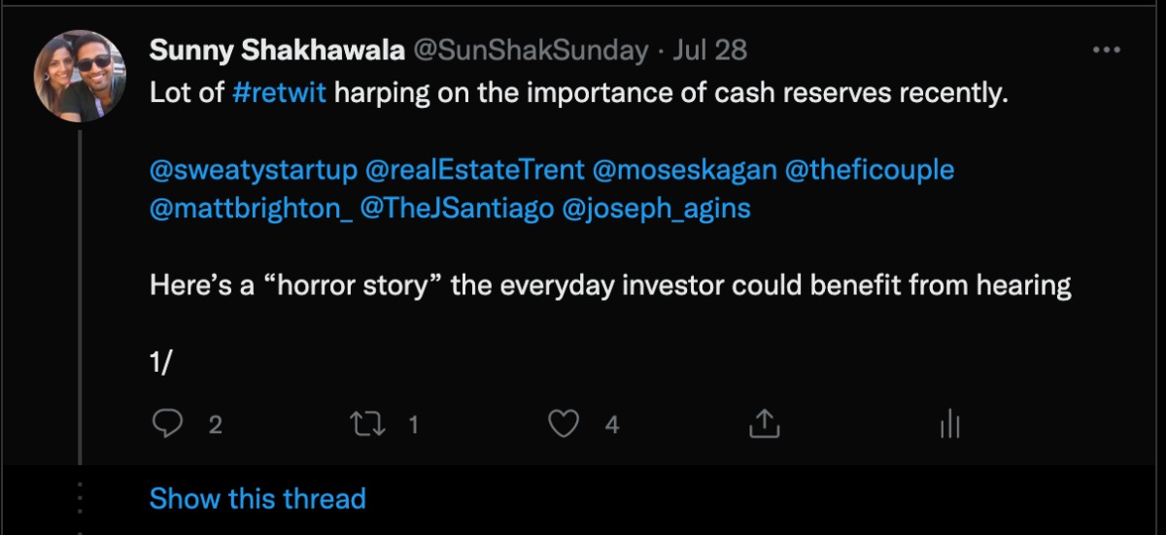Click the tweet text about horror story
This screenshot has height=535, width=1166.
tap(610, 286)
